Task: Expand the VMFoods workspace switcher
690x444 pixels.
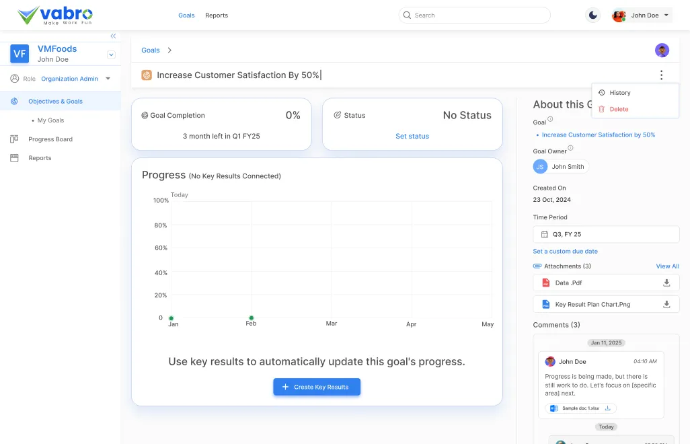Action: [111, 54]
